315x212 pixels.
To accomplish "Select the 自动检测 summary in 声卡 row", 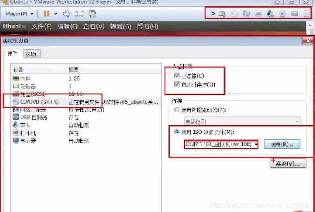I will coord(79,125).
